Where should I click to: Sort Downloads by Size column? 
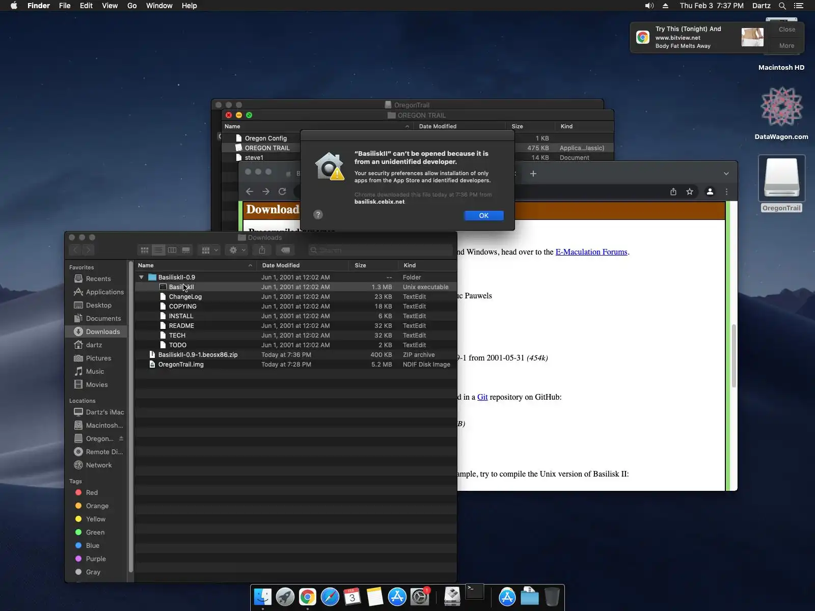coord(374,265)
